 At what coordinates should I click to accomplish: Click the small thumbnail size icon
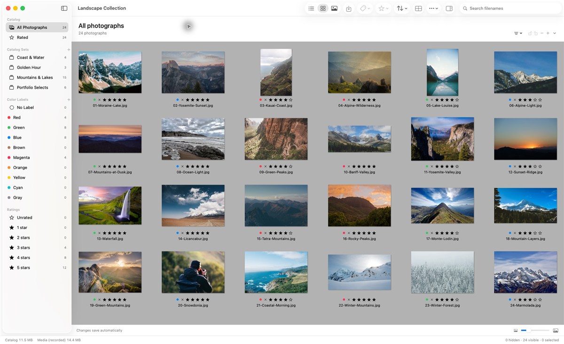tap(516, 331)
